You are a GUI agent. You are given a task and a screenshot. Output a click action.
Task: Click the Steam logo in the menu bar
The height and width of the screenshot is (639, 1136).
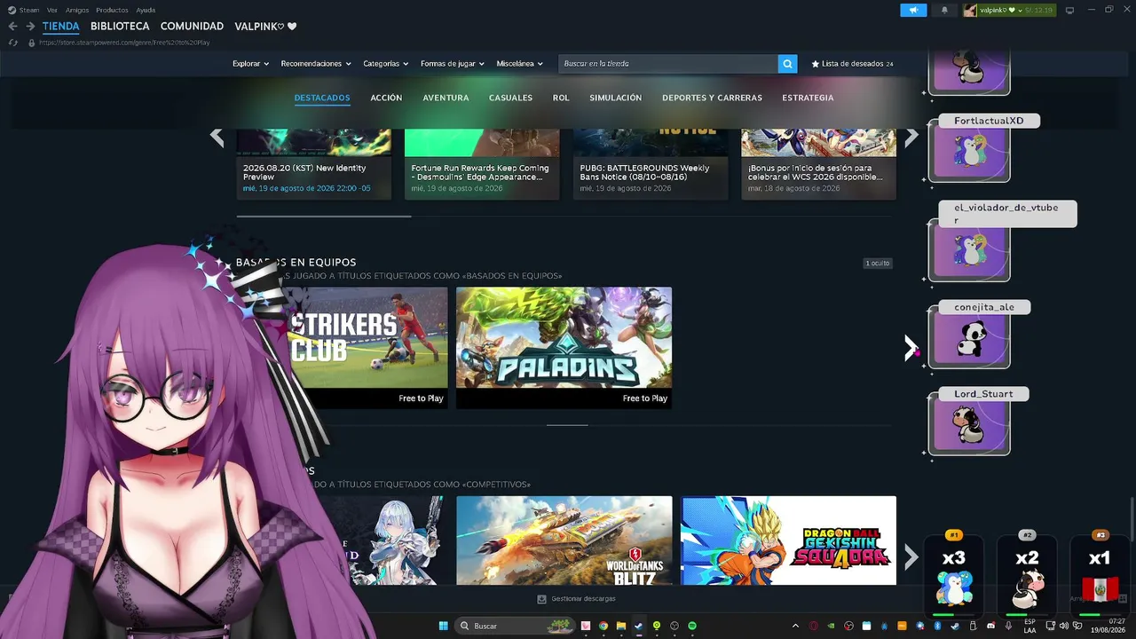[12, 10]
